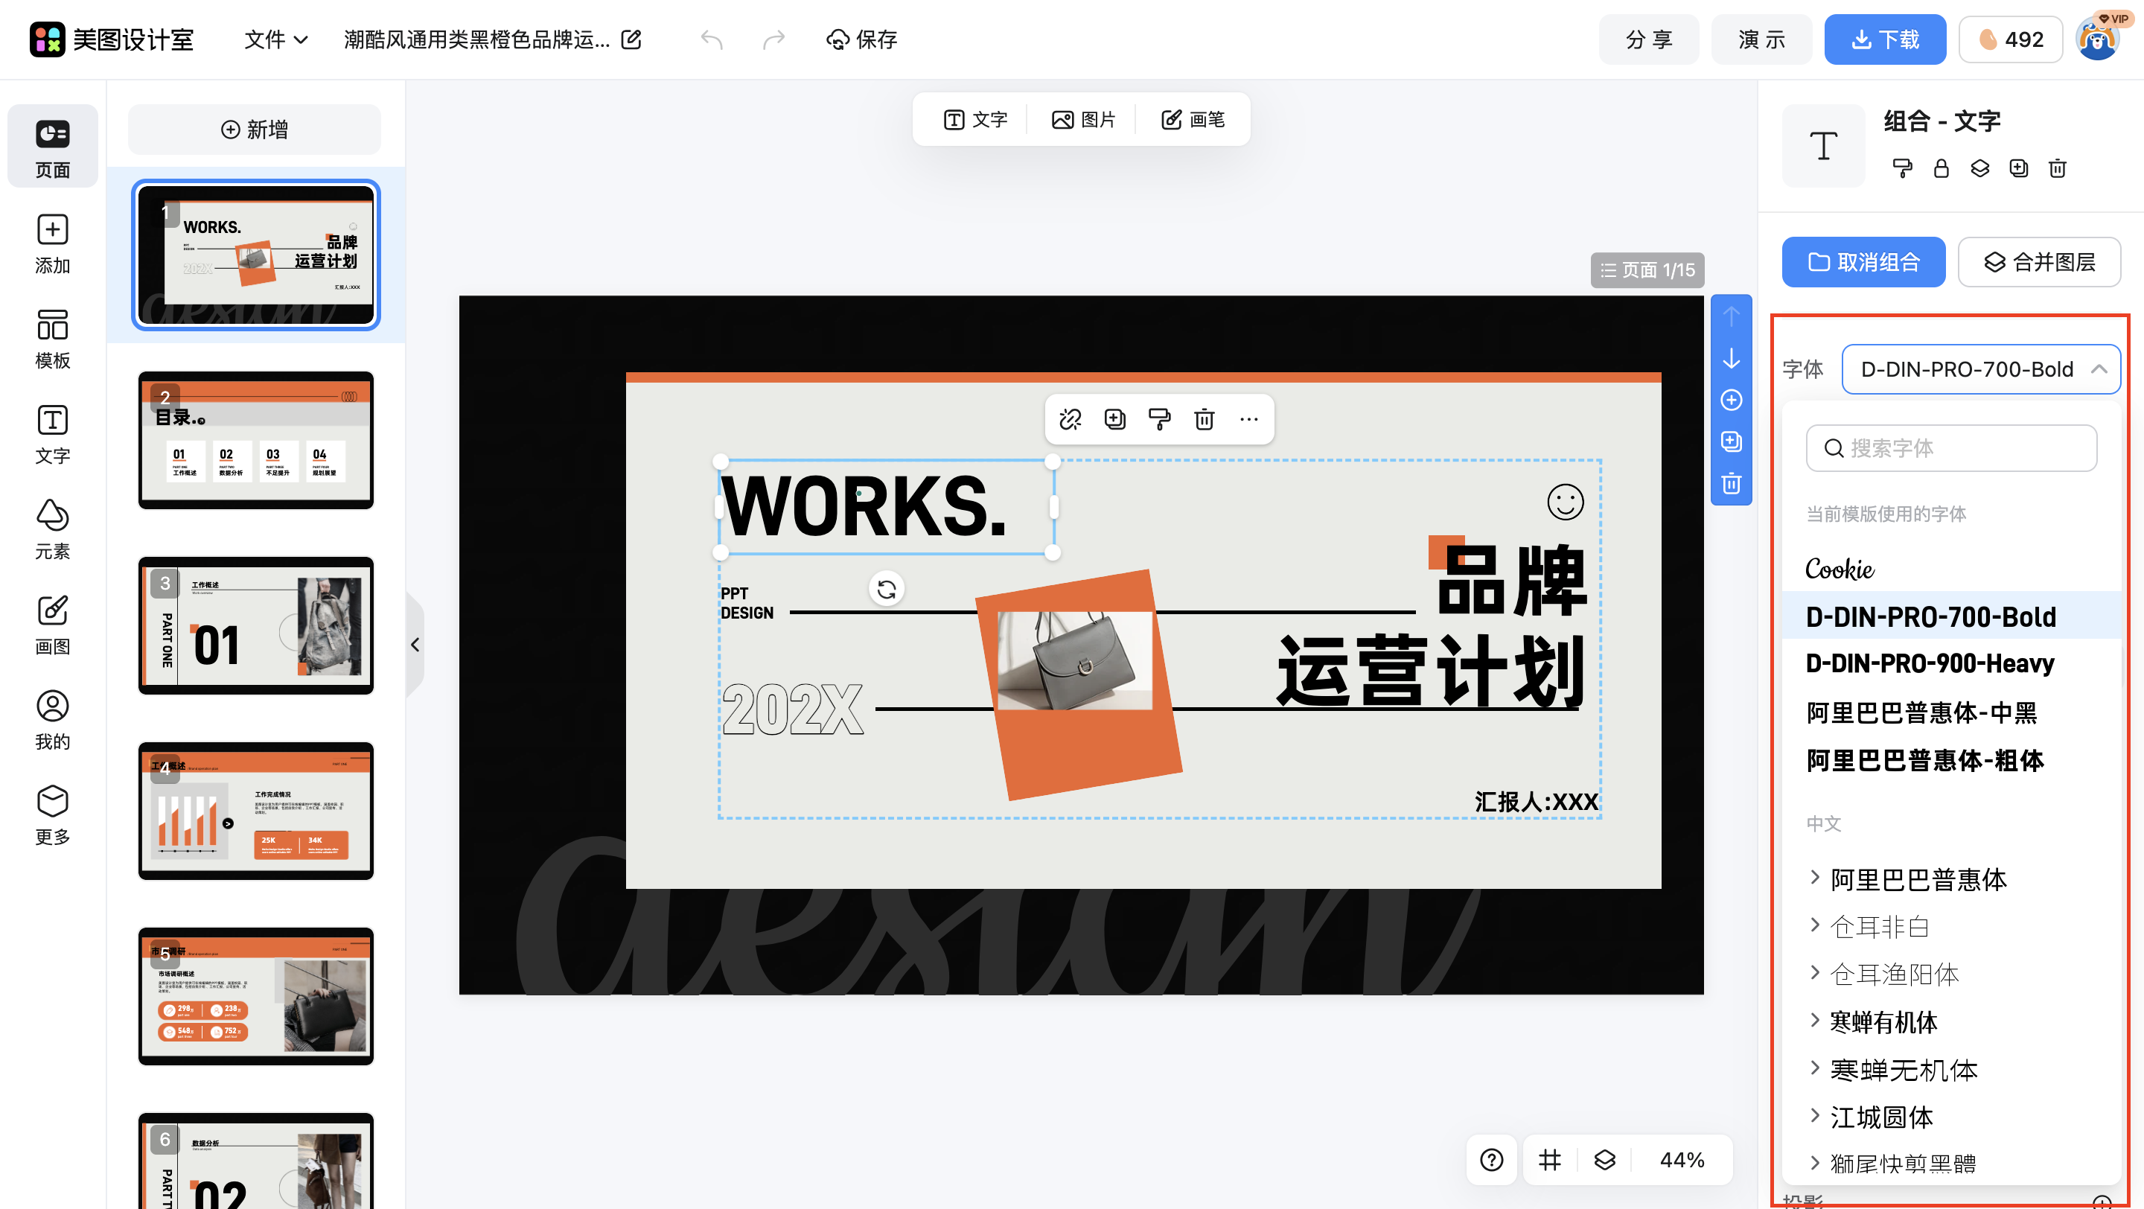This screenshot has height=1209, width=2144.
Task: Select page 2 thumbnail showing 目录
Action: click(x=255, y=440)
